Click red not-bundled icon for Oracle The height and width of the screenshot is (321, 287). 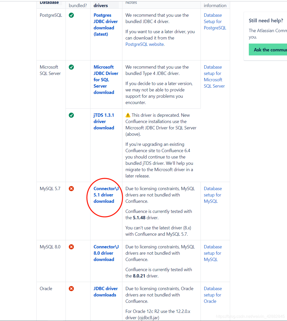point(71,289)
